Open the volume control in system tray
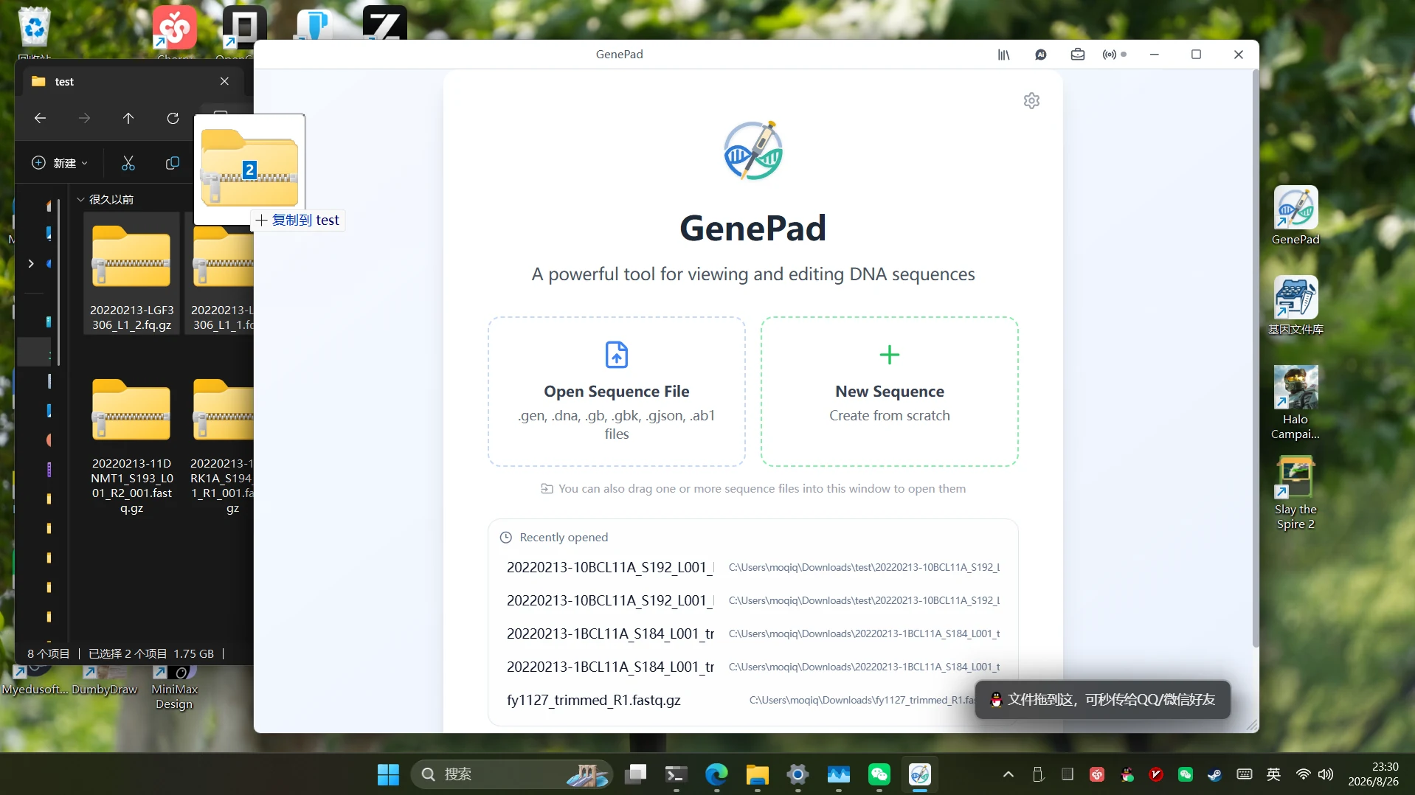This screenshot has width=1415, height=795. (x=1326, y=774)
